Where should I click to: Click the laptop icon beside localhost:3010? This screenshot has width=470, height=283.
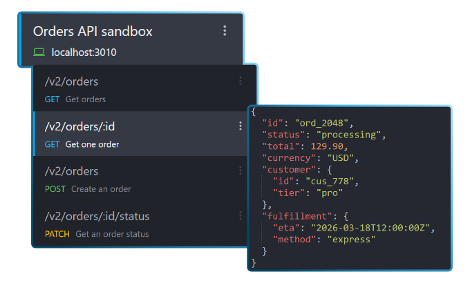click(x=39, y=52)
